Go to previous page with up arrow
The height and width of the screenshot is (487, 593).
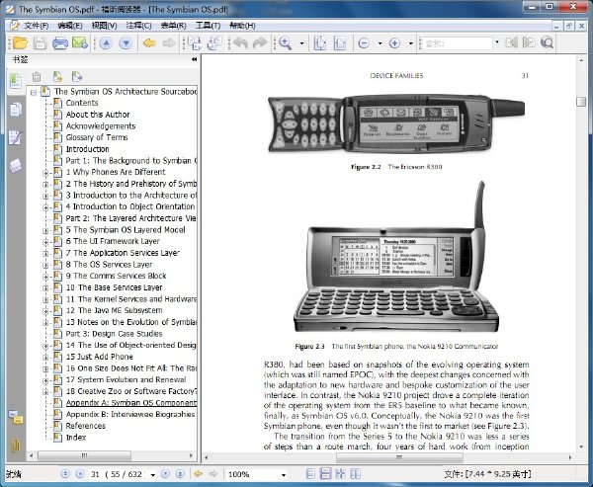click(x=106, y=43)
